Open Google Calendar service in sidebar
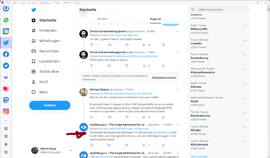Viewport: 270px width, 158px height. pyautogui.click(x=6, y=31)
